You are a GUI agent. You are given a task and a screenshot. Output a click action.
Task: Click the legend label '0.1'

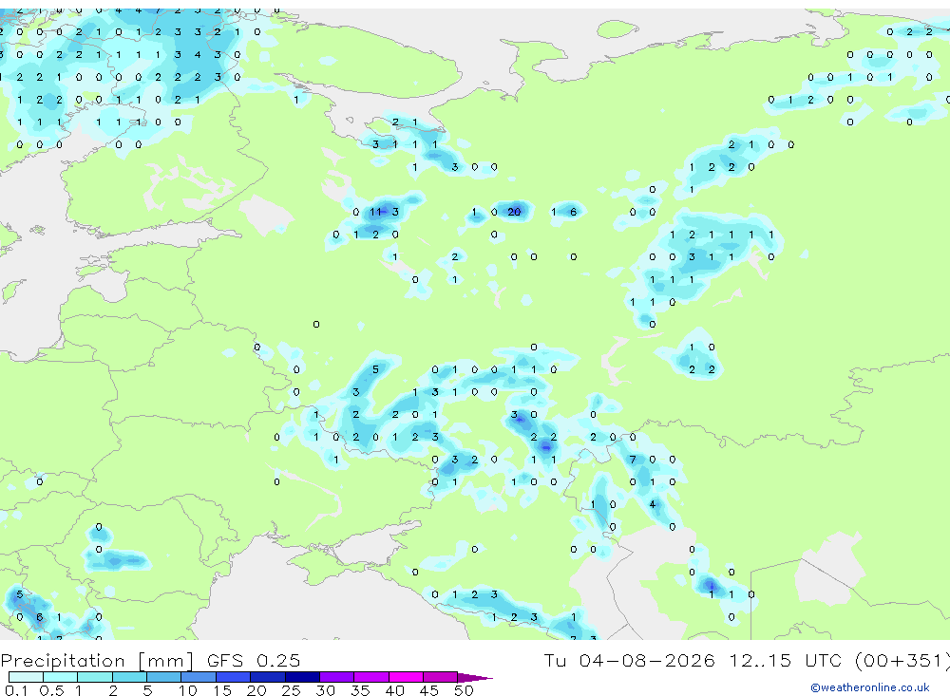tap(16, 690)
